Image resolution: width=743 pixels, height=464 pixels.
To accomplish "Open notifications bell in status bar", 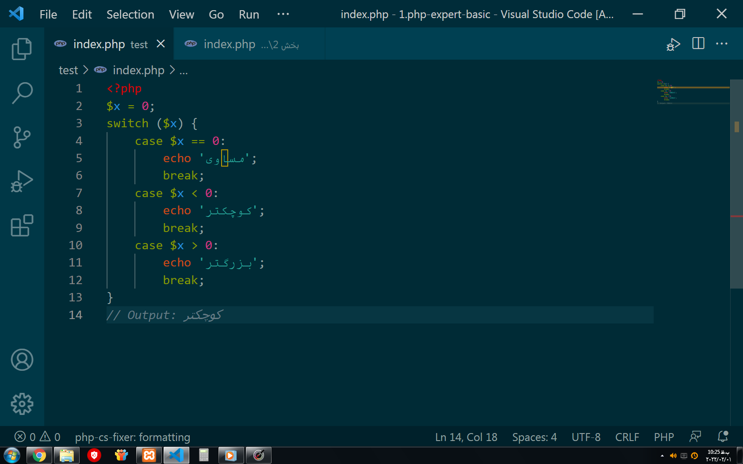I will [723, 437].
